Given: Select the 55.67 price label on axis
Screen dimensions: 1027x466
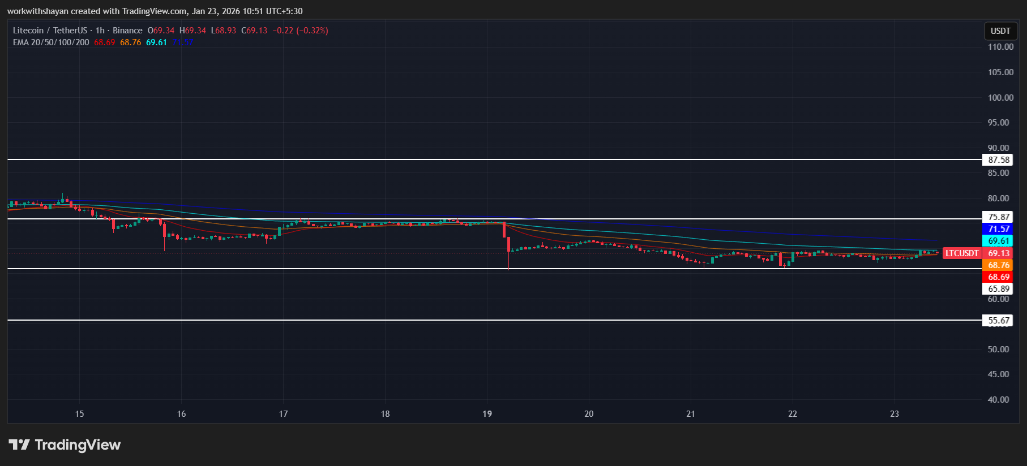Looking at the screenshot, I should point(999,321).
